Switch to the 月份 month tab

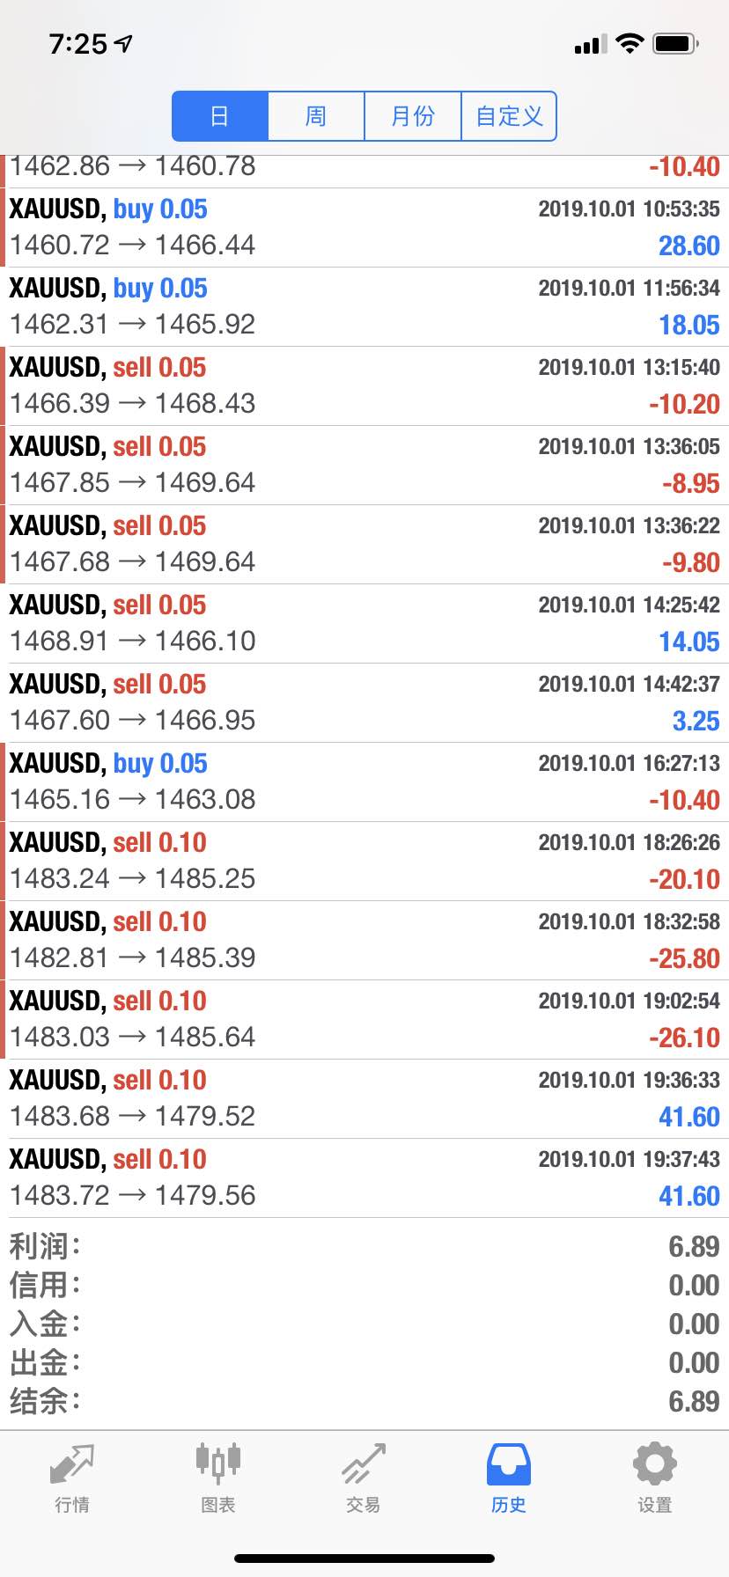413,116
